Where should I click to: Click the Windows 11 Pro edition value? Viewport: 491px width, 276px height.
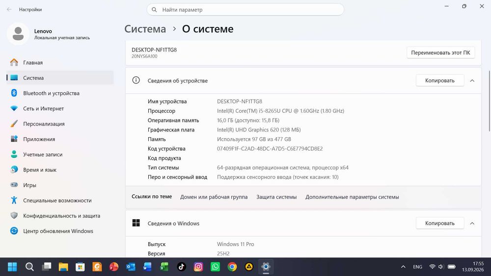[236, 244]
